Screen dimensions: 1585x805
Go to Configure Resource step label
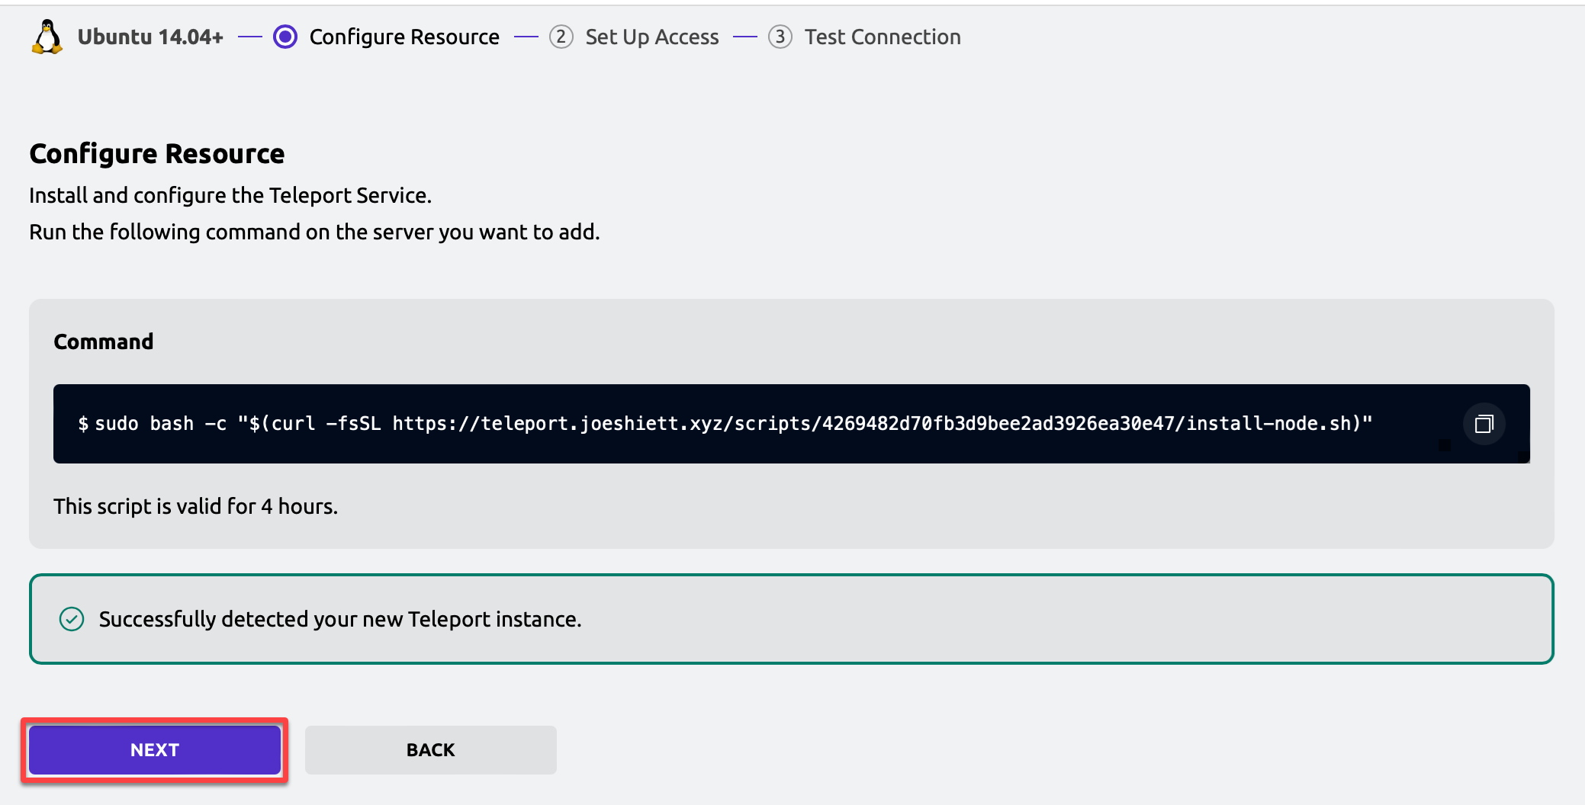coord(404,37)
